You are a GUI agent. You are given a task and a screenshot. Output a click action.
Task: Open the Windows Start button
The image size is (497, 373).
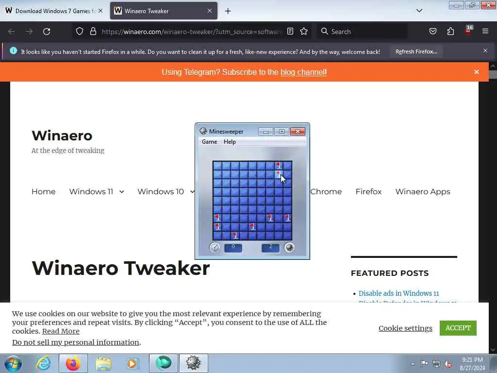[x=13, y=363]
